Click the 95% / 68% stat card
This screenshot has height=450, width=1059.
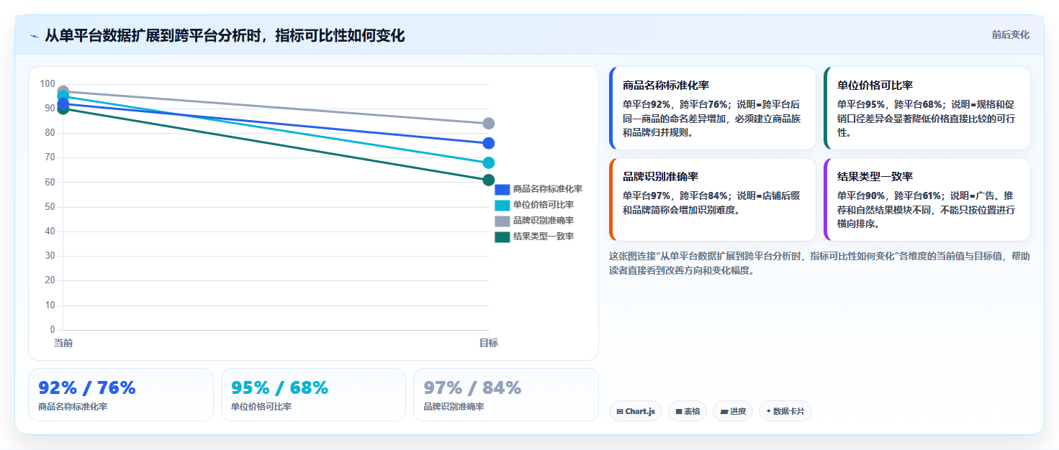(314, 395)
